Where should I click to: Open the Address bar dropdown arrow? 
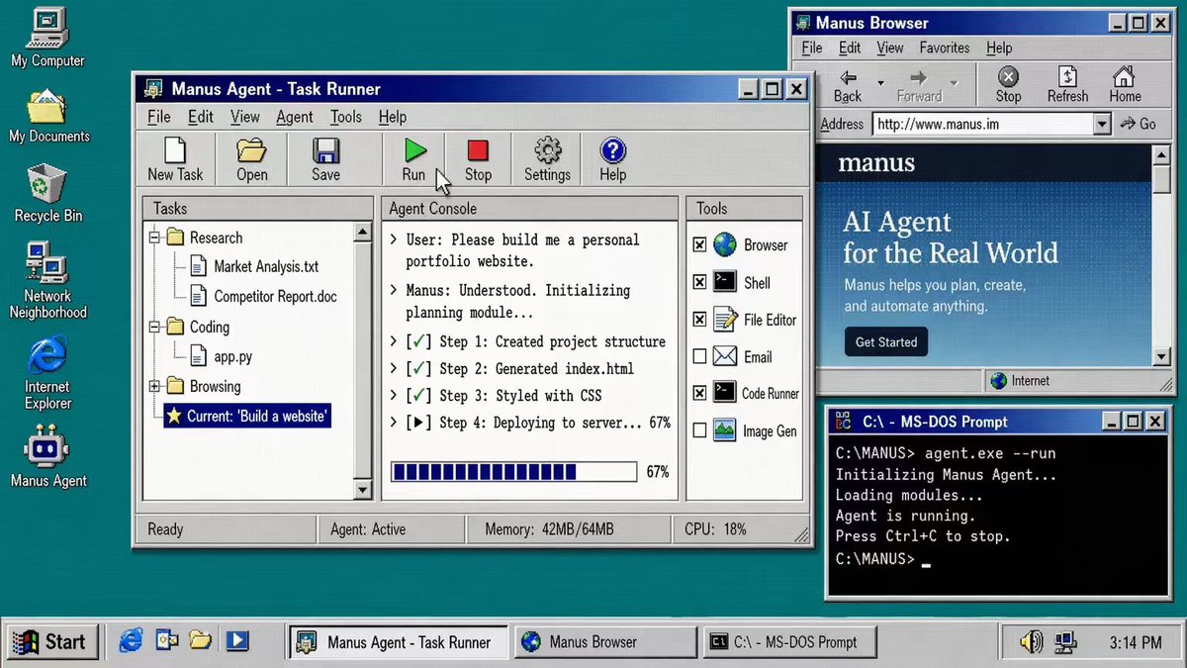tap(1102, 125)
